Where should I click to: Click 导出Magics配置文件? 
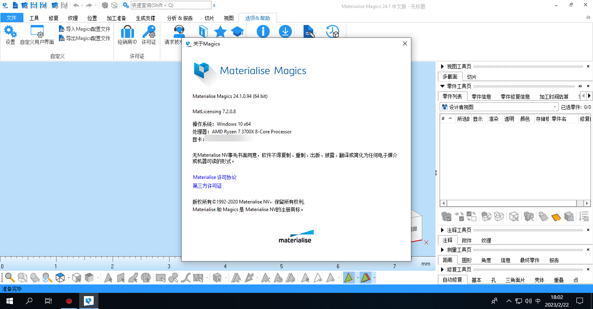pyautogui.click(x=84, y=38)
